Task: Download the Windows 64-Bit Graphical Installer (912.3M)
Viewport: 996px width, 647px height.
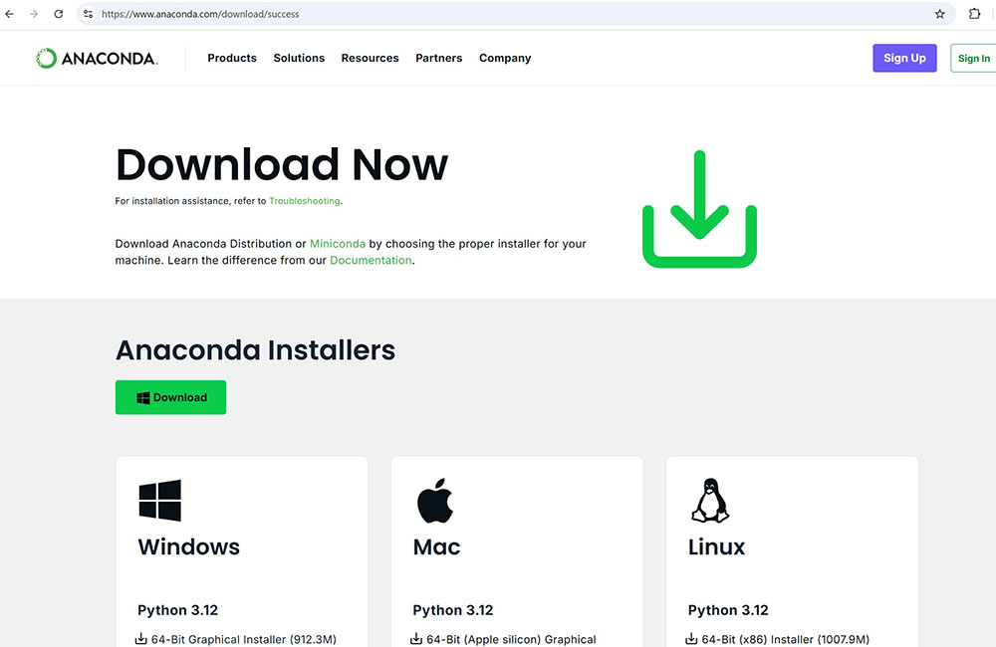Action: click(x=243, y=639)
